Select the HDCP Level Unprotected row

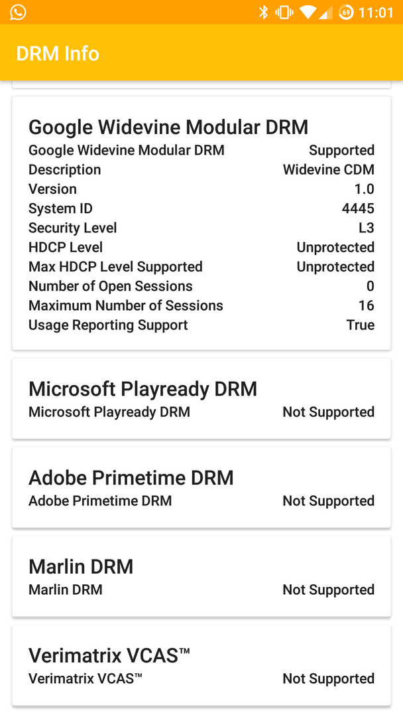(201, 247)
